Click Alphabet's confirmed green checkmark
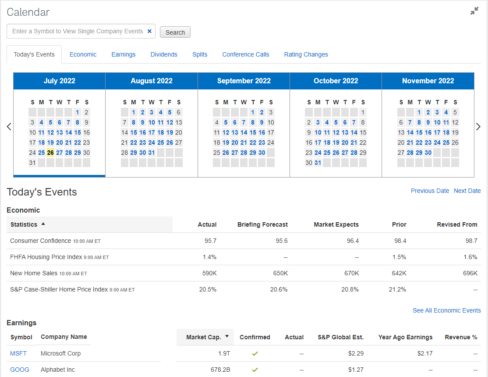The image size is (488, 377). [x=255, y=370]
